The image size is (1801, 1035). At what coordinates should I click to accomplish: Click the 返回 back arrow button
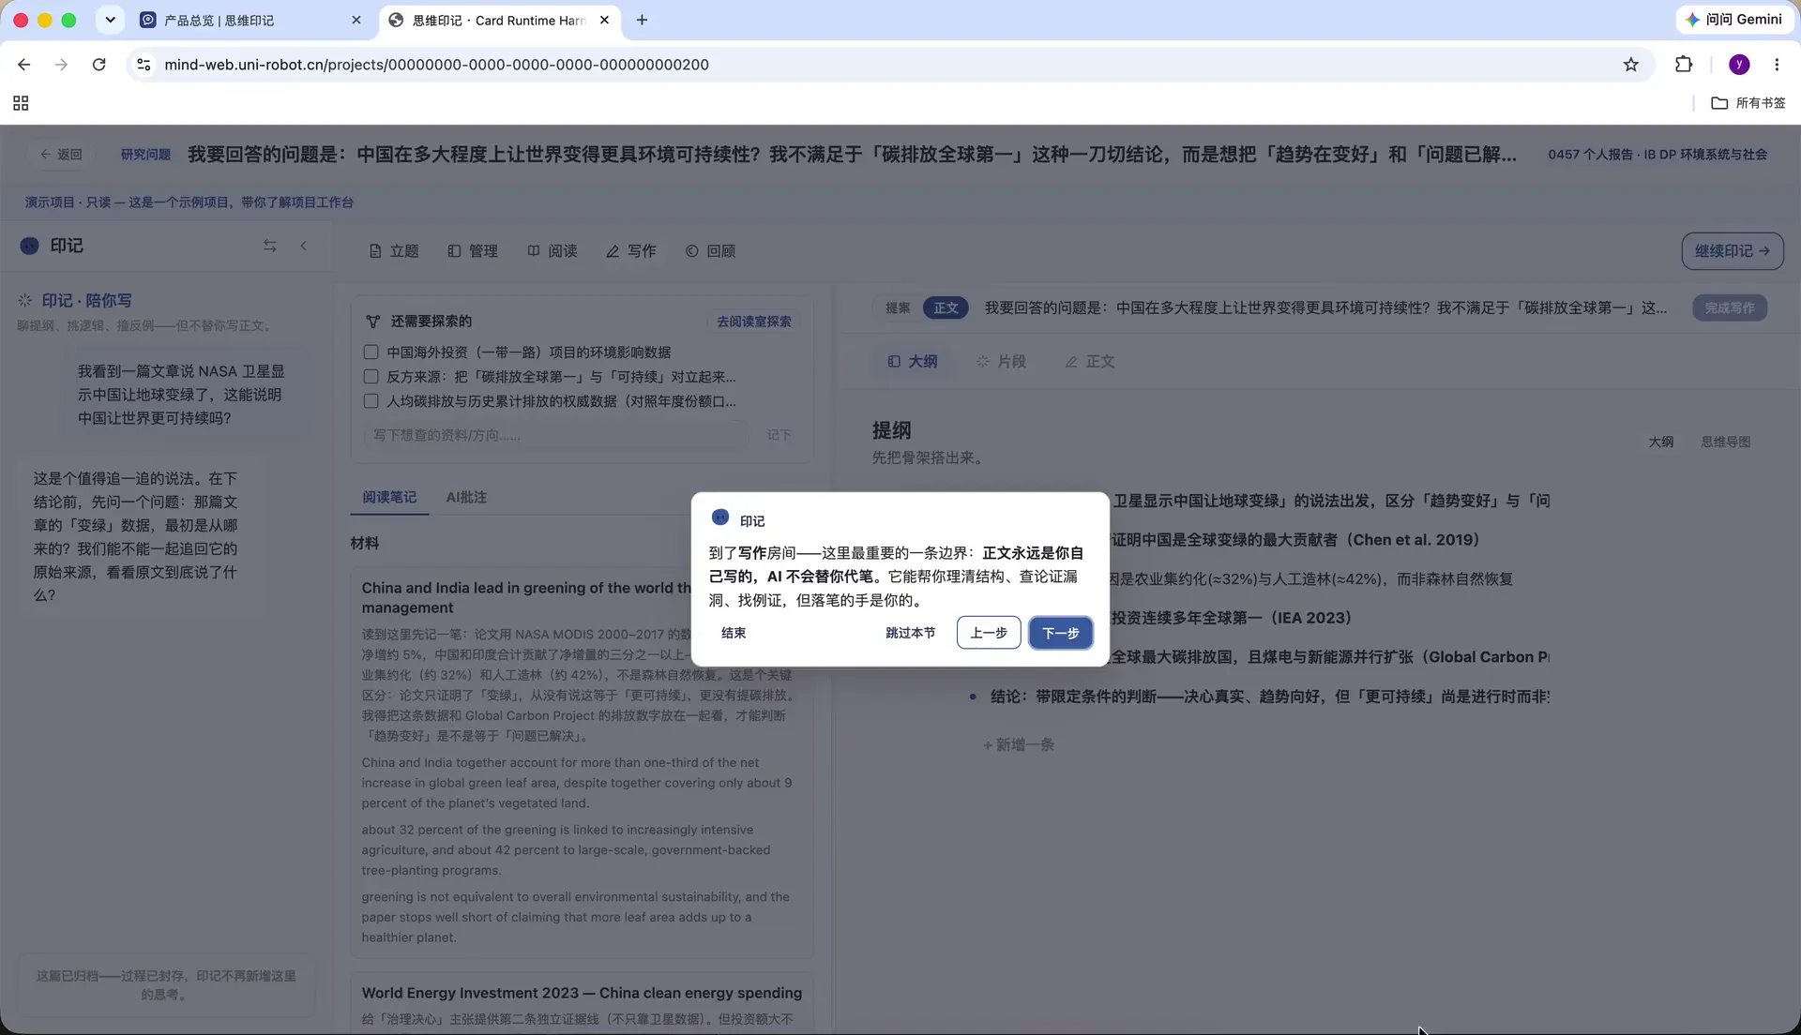tap(61, 155)
